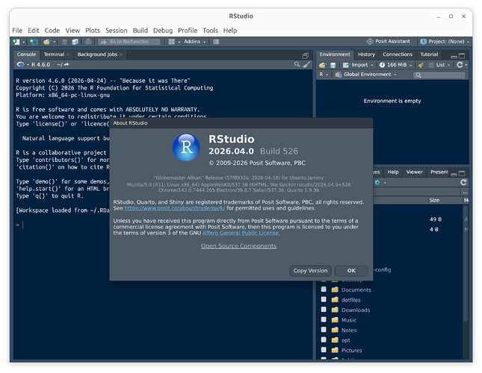Image resolution: width=482 pixels, height=373 pixels.
Task: Toggle the sidebar icon next to Addins
Action: (x=216, y=42)
